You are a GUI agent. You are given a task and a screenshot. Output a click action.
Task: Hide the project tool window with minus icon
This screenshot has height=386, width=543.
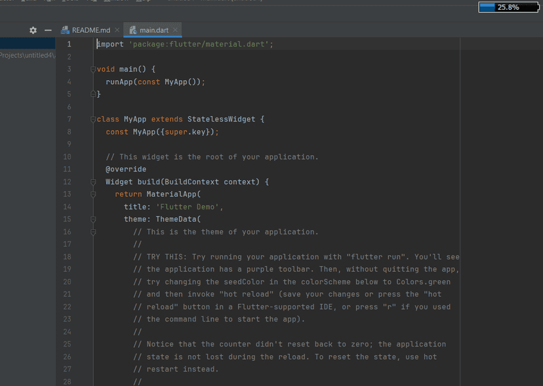48,30
